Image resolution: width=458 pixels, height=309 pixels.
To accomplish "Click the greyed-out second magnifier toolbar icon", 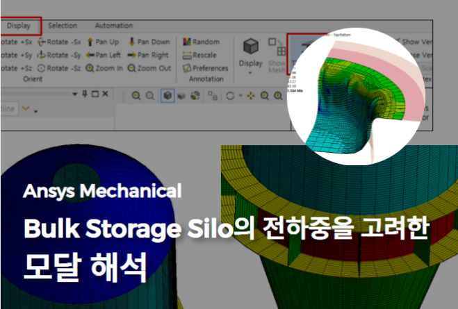I will point(150,96).
